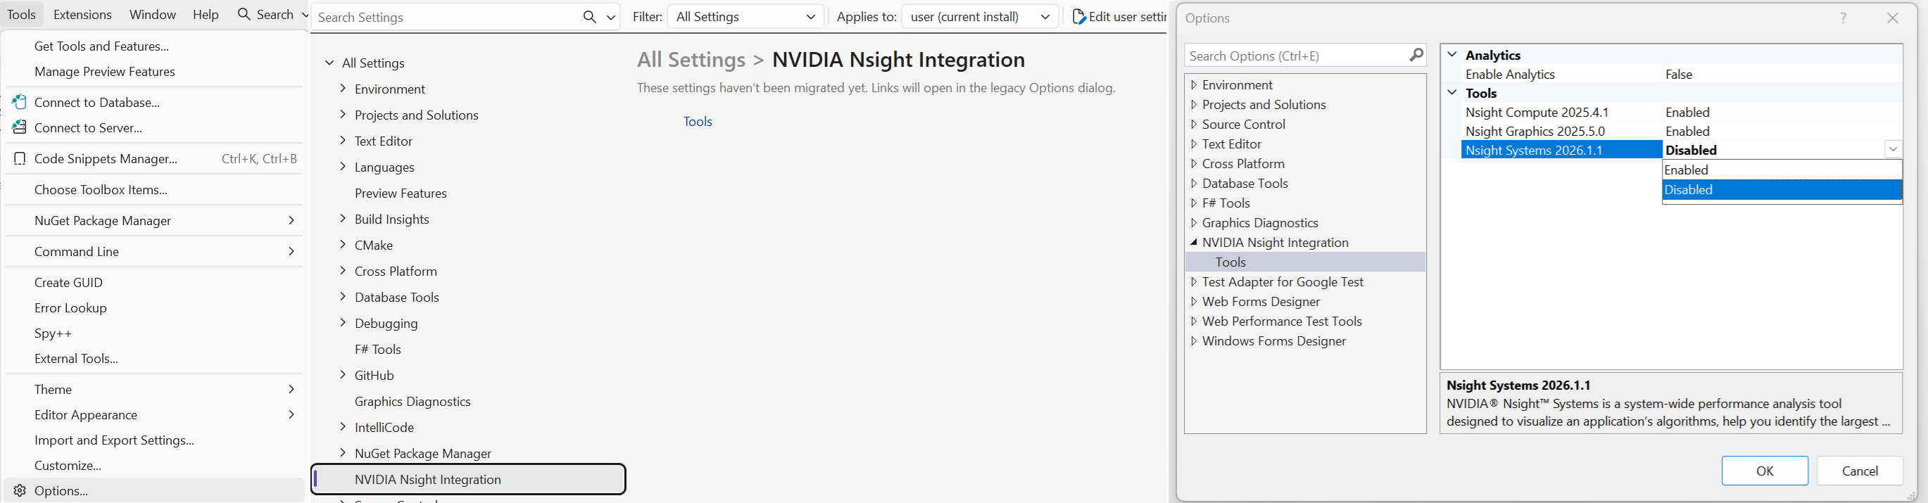Open the Help menu

click(x=206, y=14)
